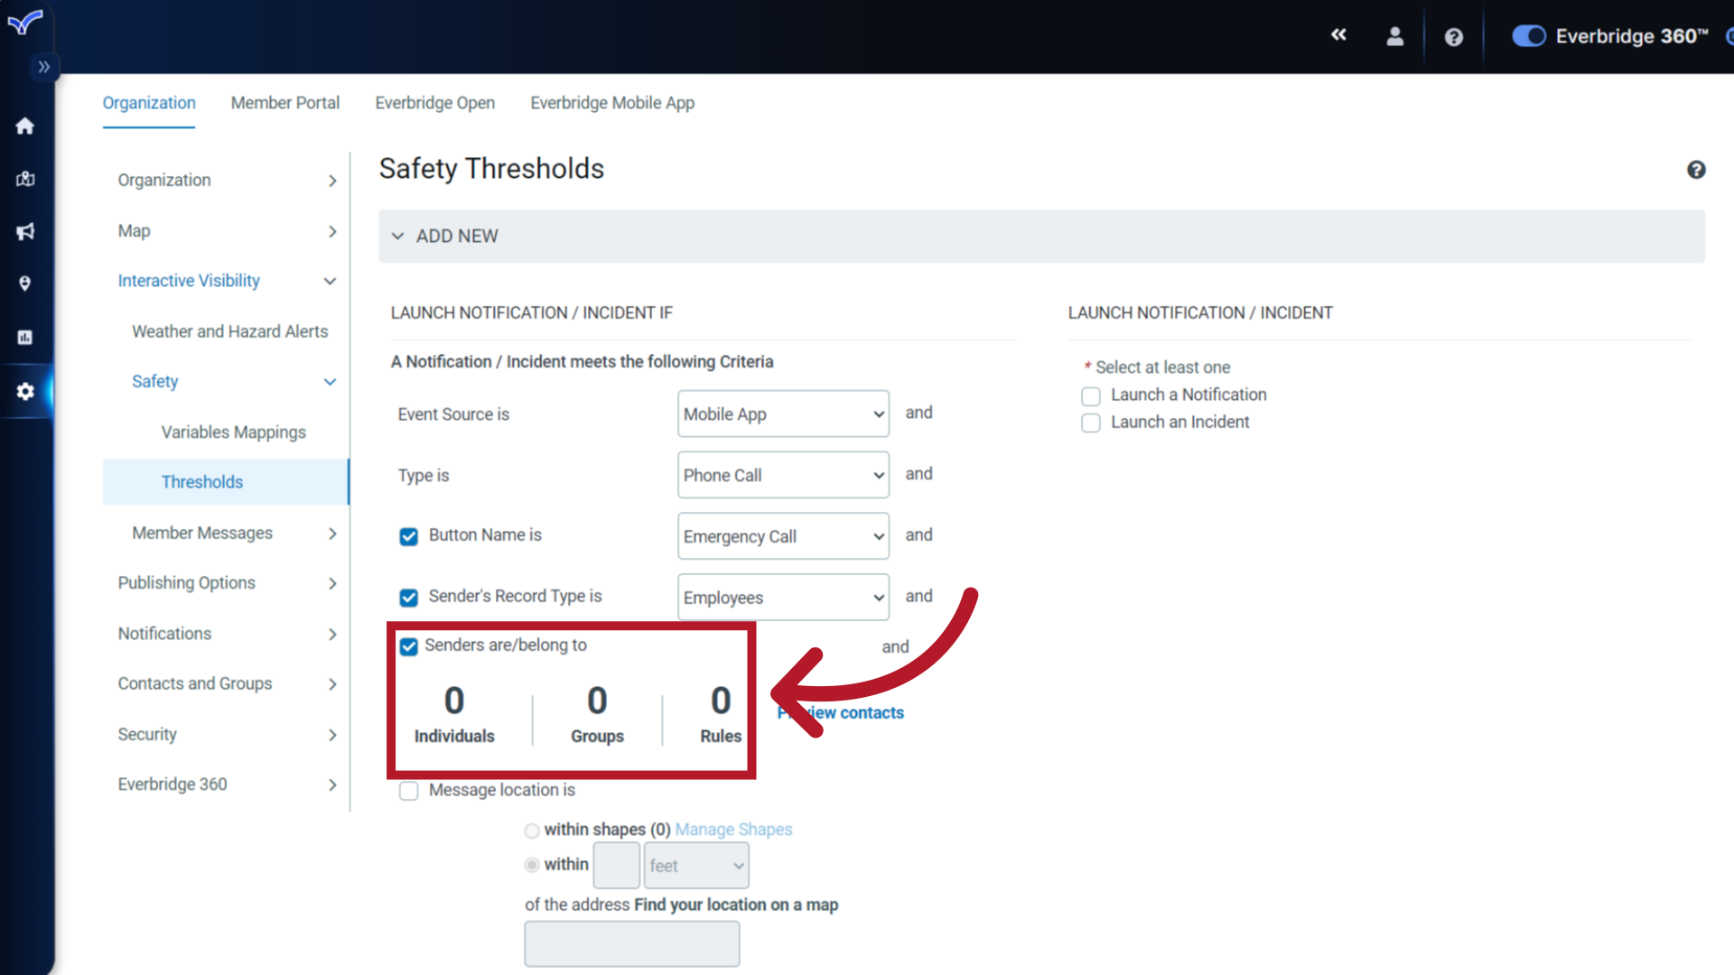Expand Everbridge 360 settings menu
The image size is (1734, 975).
pyautogui.click(x=227, y=785)
